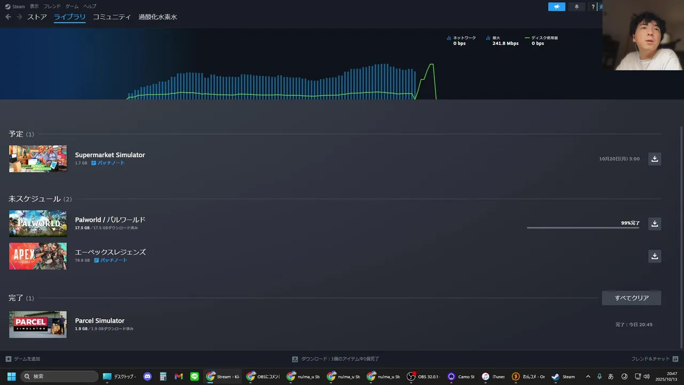The image size is (684, 385).
Task: Click the Palworld download progress bar
Action: tap(584, 228)
